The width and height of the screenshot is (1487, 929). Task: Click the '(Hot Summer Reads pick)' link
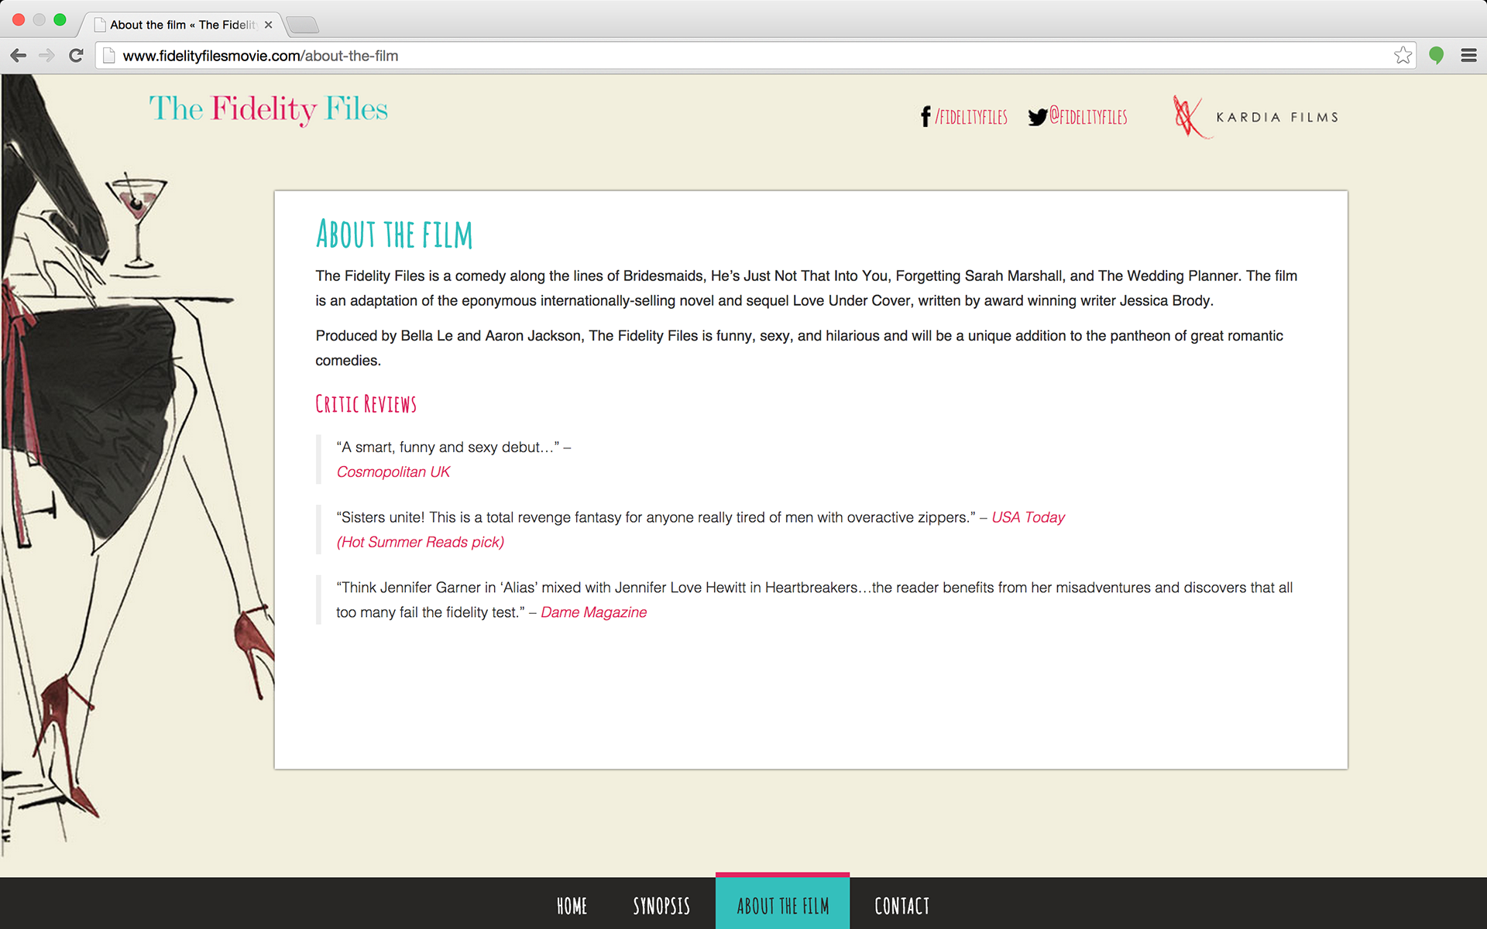[x=421, y=542]
